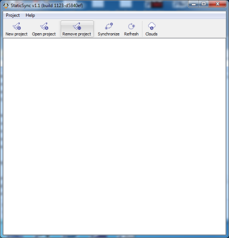Click the Remove project toolbar button
The height and width of the screenshot is (238, 229).
[x=77, y=29]
